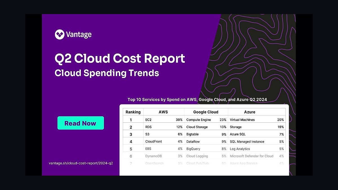Screen dimensions: 338x190
Task: Click the Microsoft Defender for Cloud cell
Action: point(252,156)
